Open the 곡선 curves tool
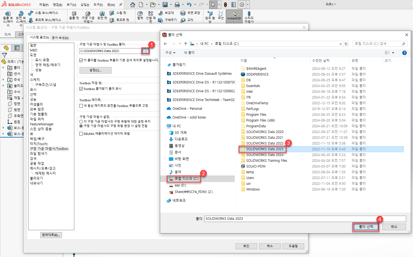The height and width of the screenshot is (257, 413). pos(221,15)
